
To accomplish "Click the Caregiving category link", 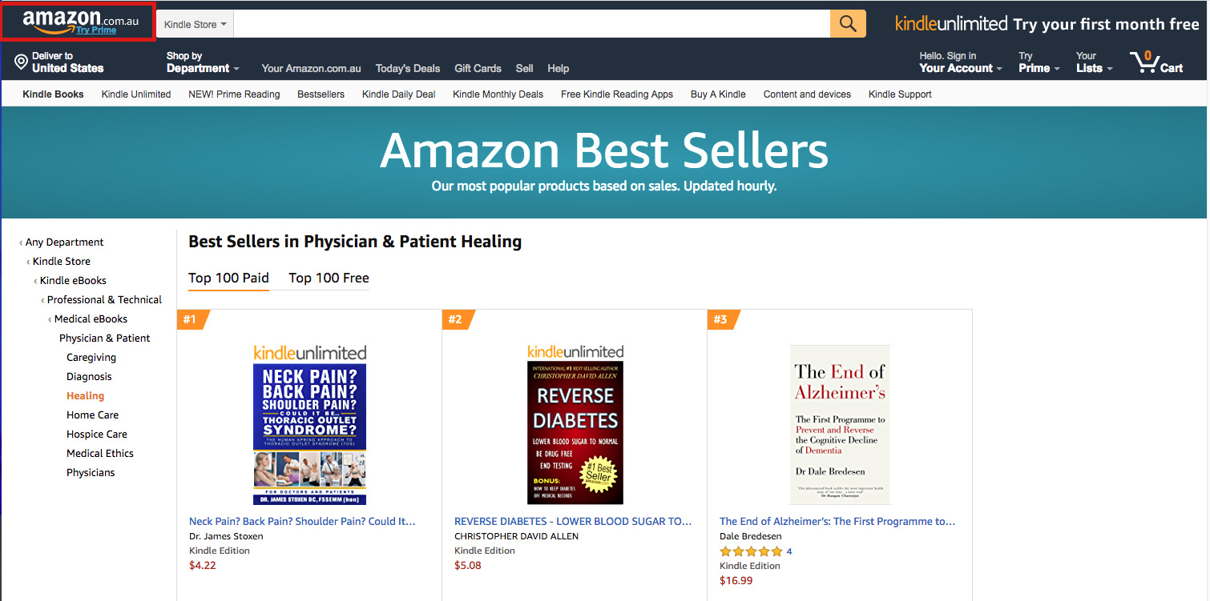I will [91, 358].
